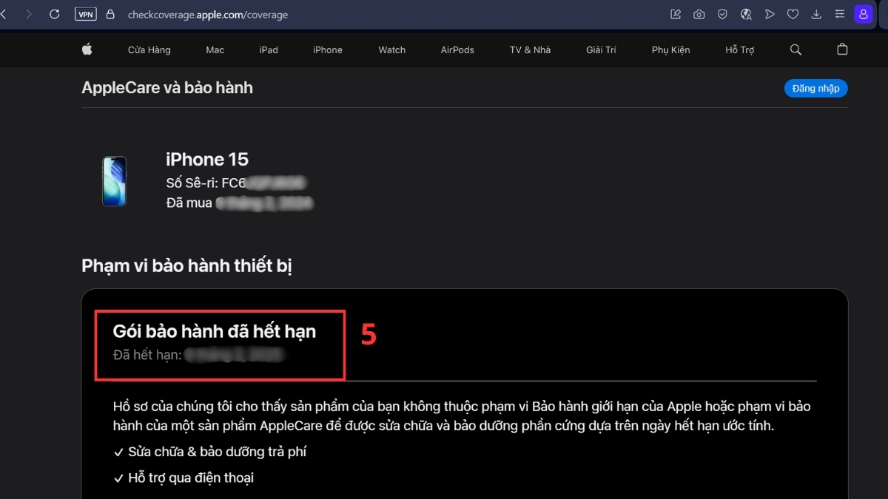Open the privacy shield icon
888x499 pixels.
point(723,14)
